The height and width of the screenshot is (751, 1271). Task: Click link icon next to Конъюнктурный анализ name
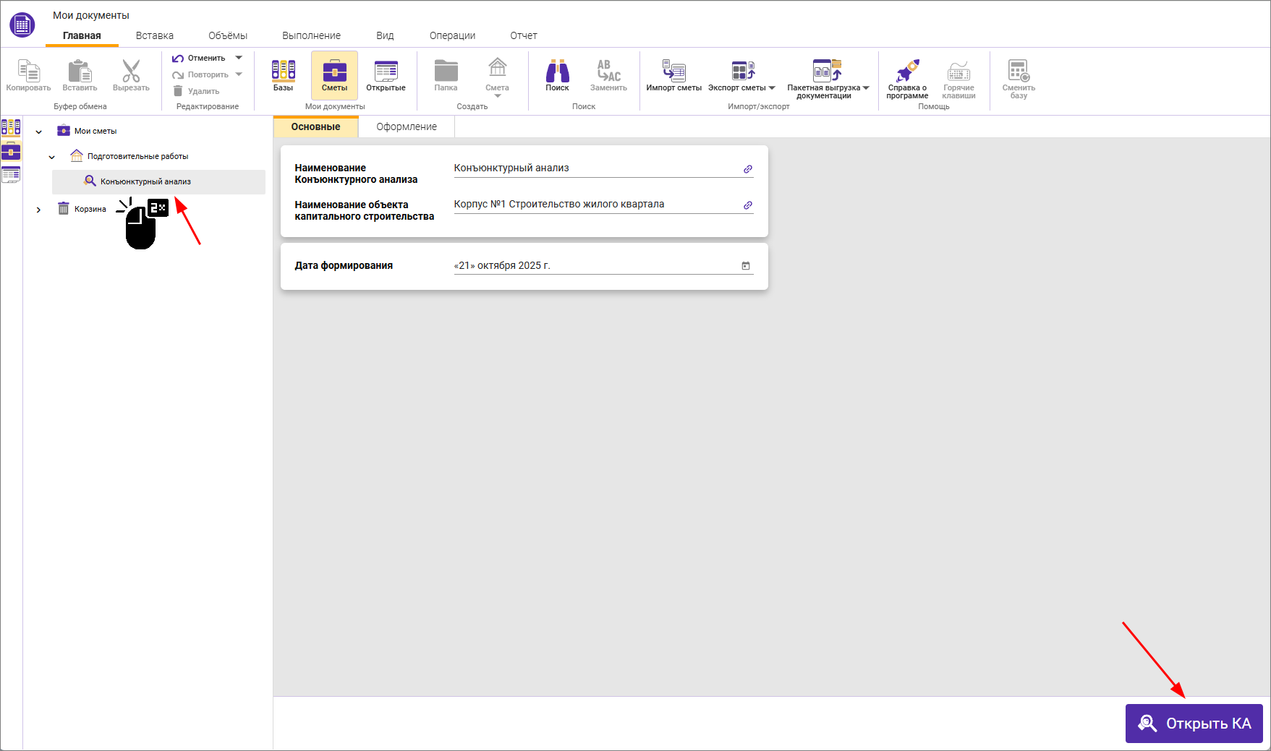[x=748, y=169]
